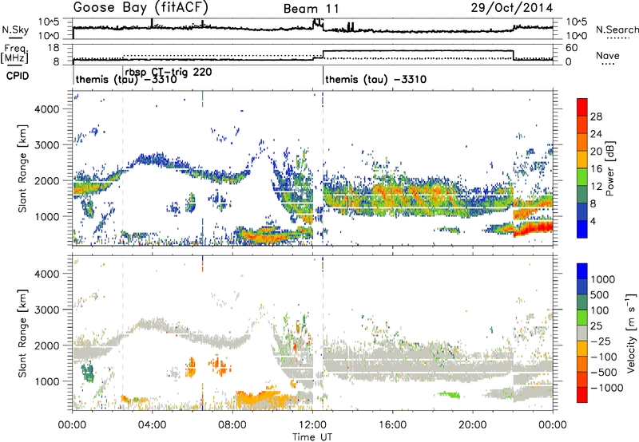
Task: Click the '12' label on power colorbar
Action: [x=596, y=187]
